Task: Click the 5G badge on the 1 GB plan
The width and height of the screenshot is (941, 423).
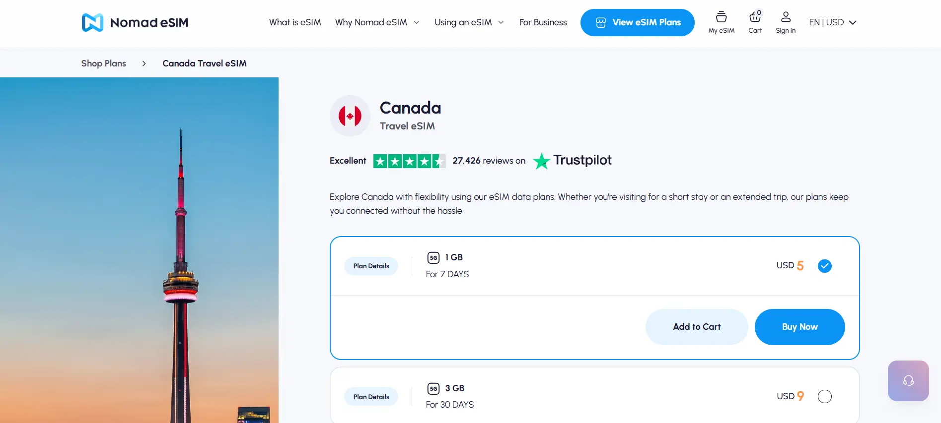Action: click(433, 257)
